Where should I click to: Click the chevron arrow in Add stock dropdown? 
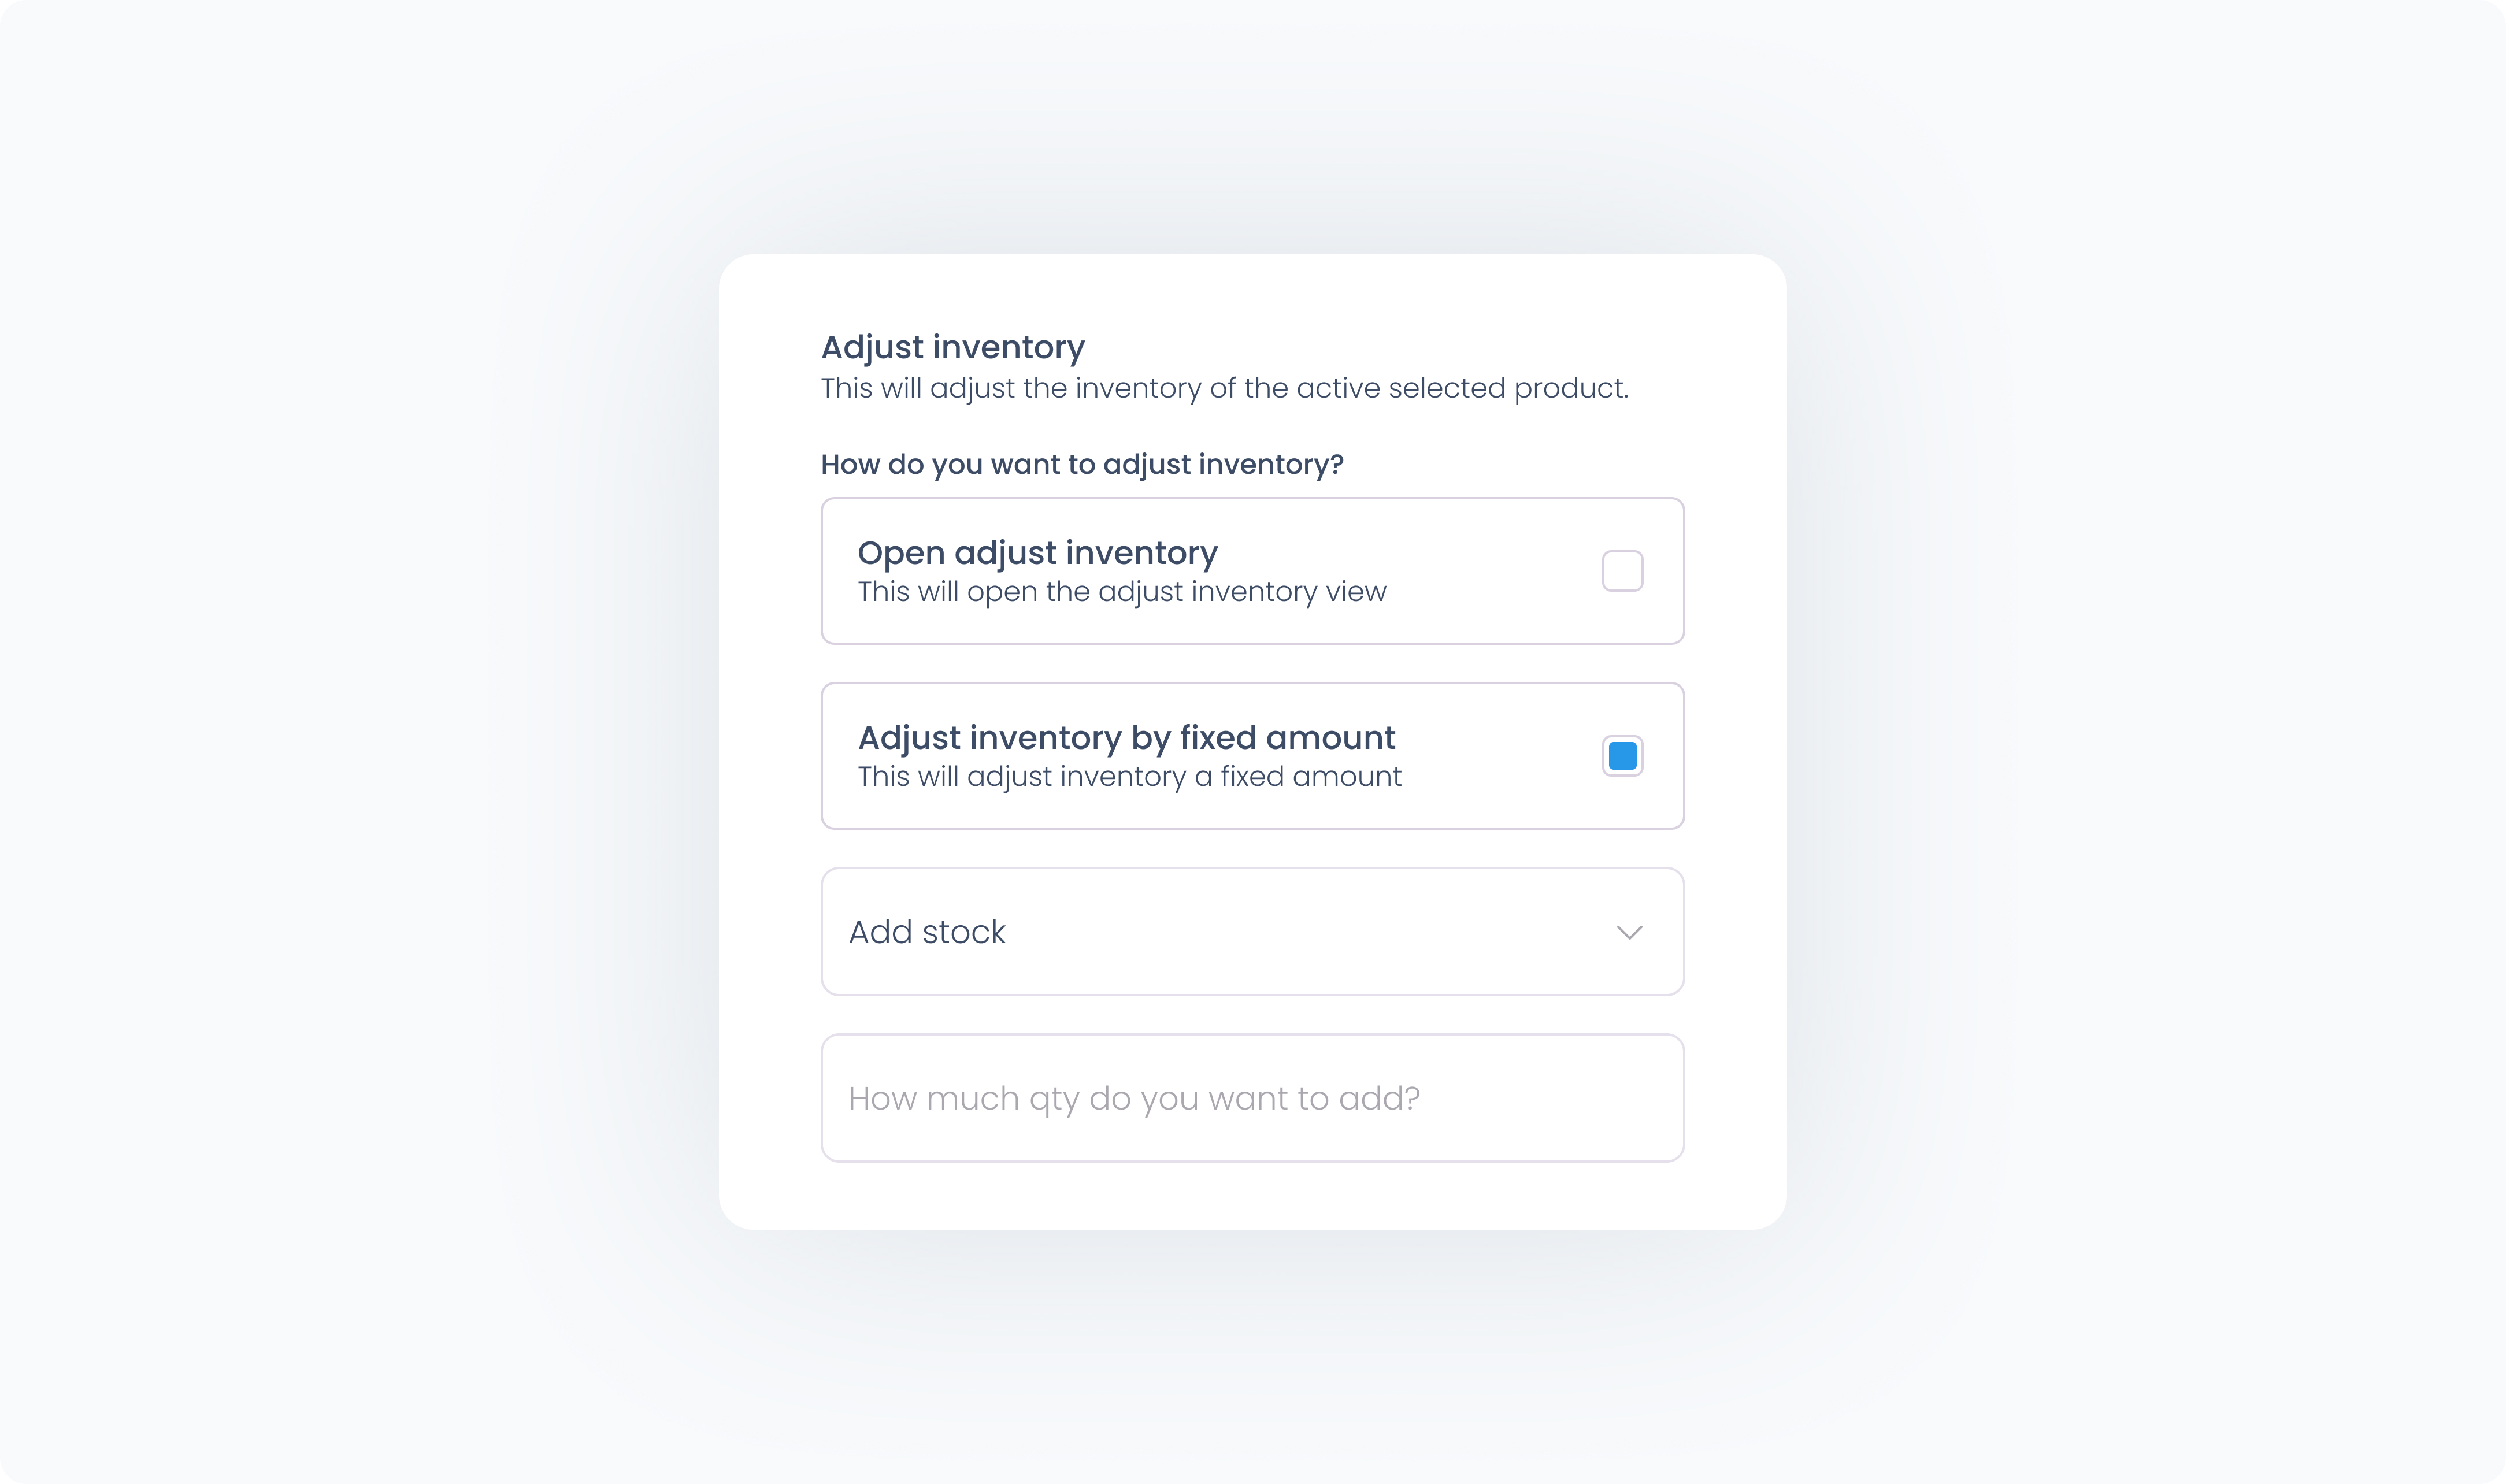pos(1629,932)
